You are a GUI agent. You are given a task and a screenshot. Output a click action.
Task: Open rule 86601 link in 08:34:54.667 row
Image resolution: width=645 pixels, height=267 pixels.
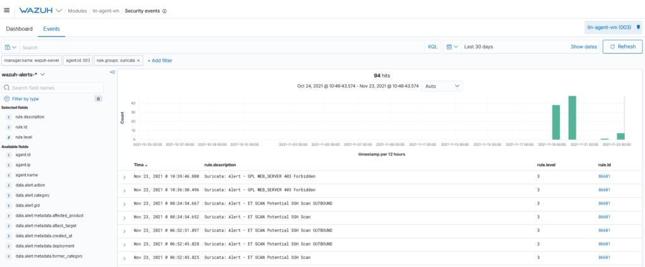[604, 203]
